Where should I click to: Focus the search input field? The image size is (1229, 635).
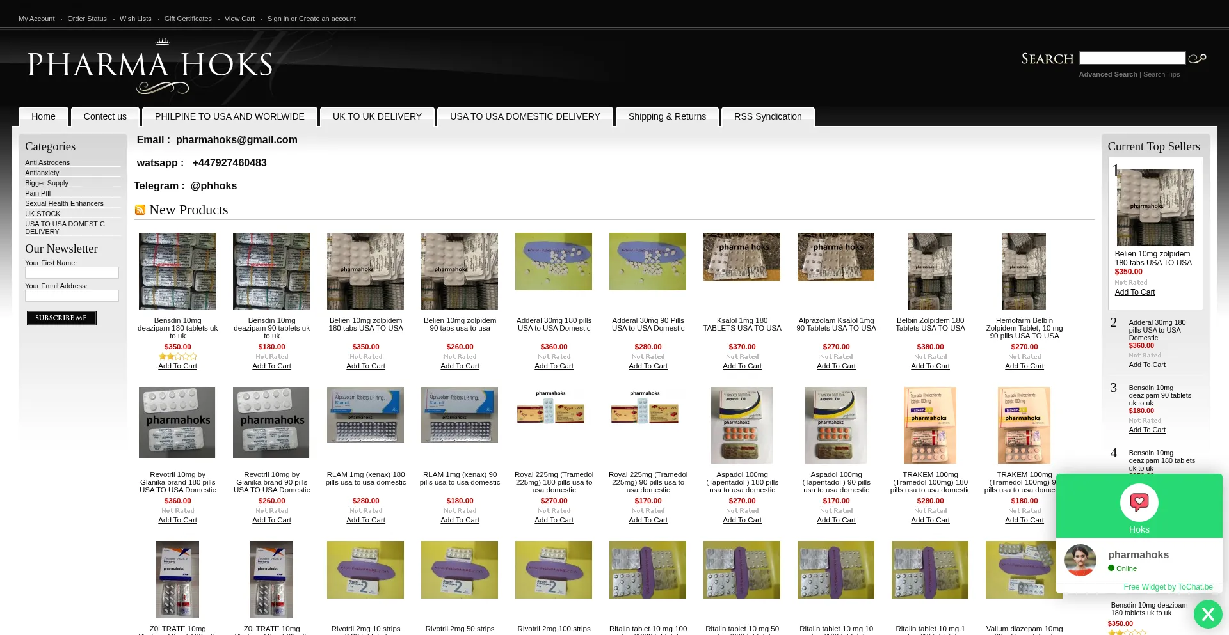click(x=1132, y=58)
